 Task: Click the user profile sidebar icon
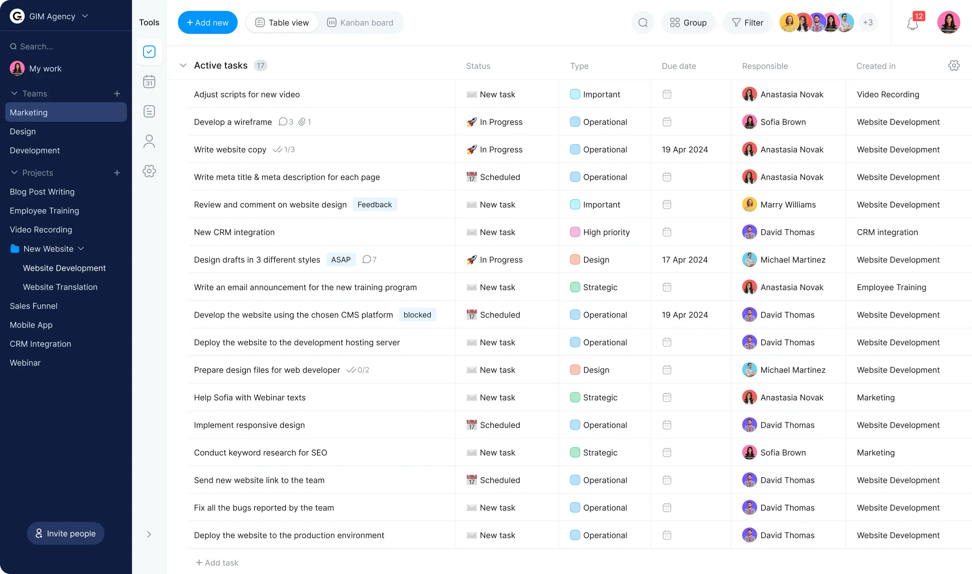click(149, 141)
